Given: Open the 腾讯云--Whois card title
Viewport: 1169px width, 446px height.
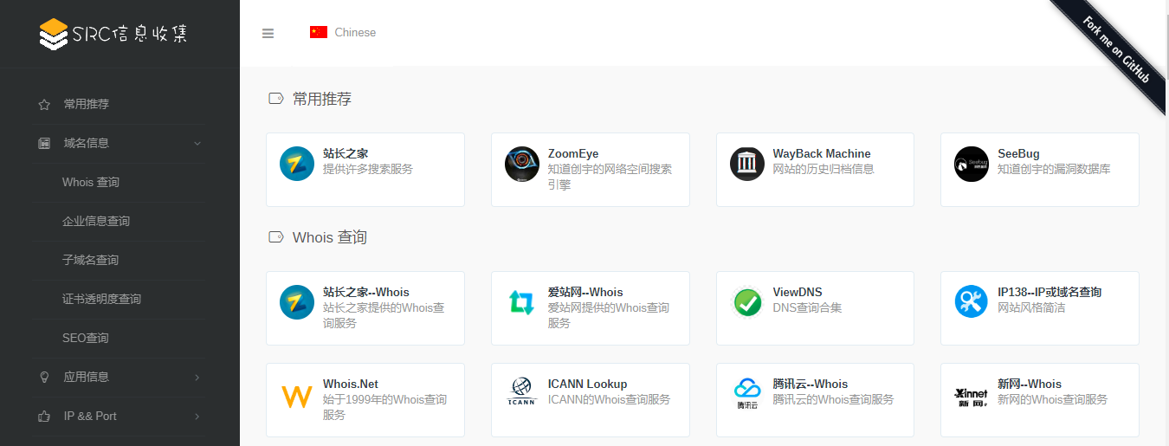Looking at the screenshot, I should pos(811,384).
